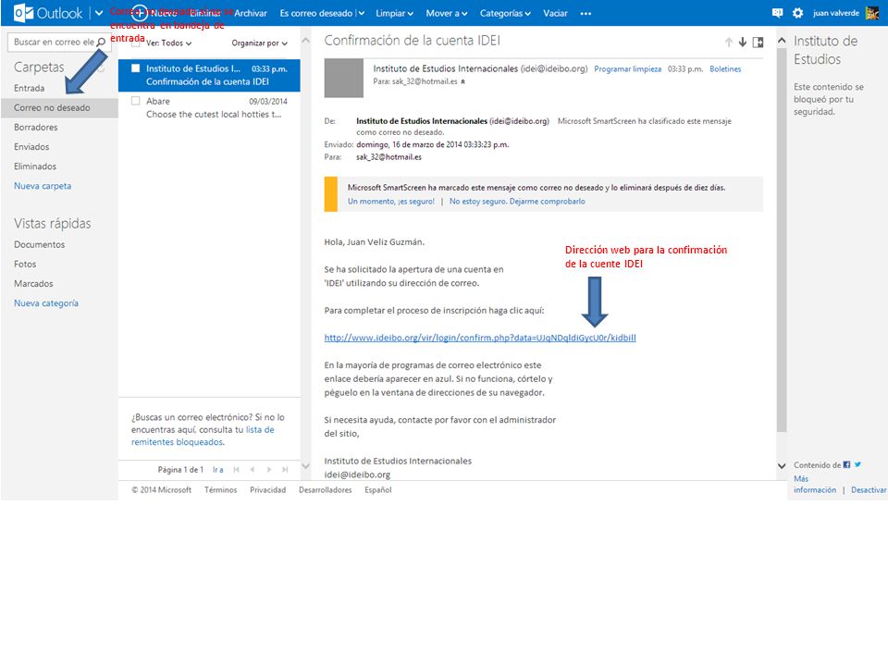Click the Desactivar link
888x666 pixels.
tap(869, 490)
